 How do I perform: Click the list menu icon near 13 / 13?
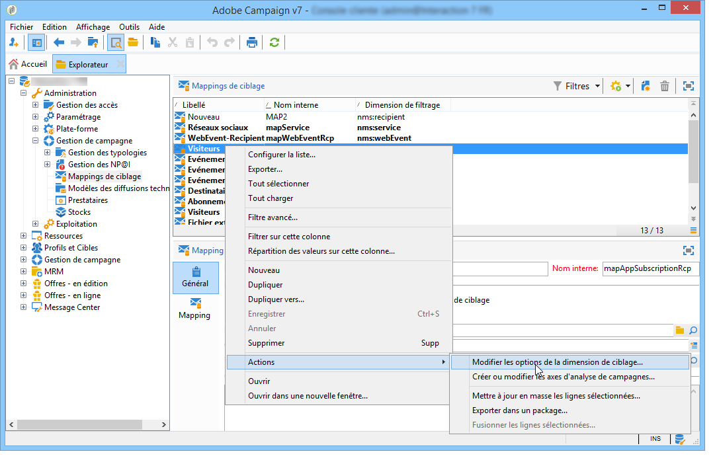pyautogui.click(x=693, y=231)
